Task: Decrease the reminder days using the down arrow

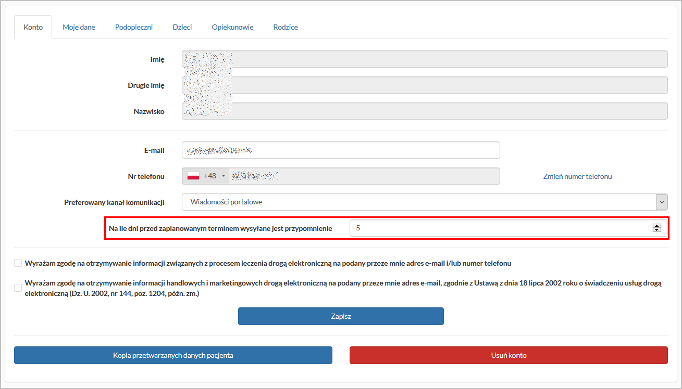Action: point(656,230)
